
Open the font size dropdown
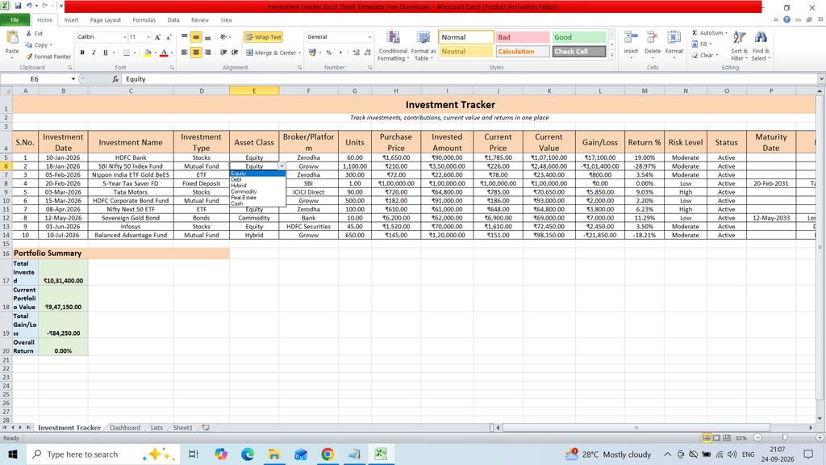(148, 37)
